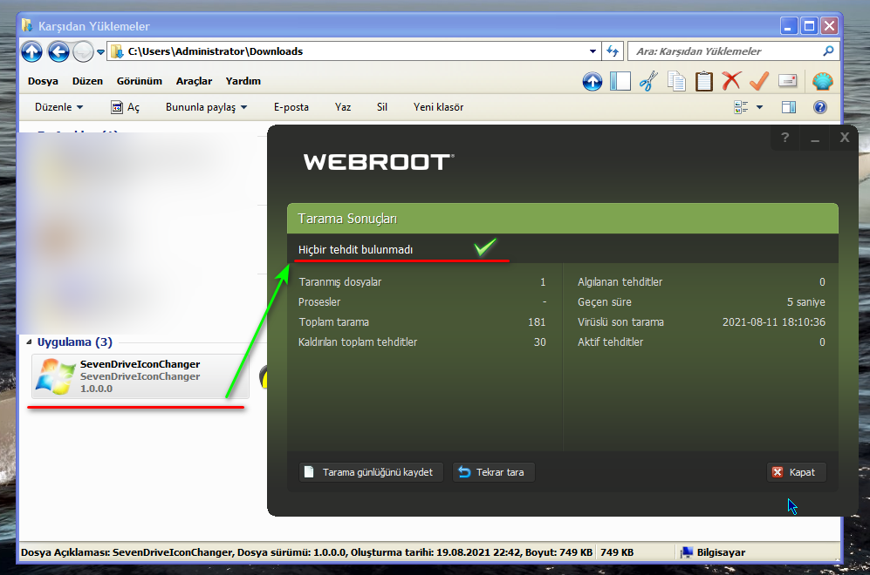Change view with the view icon
This screenshot has width=870, height=575.
(741, 107)
